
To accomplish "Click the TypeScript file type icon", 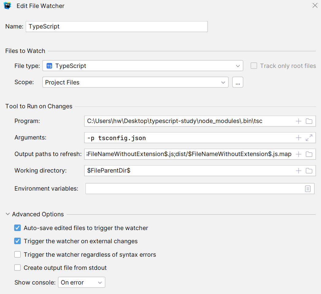I will point(49,66).
